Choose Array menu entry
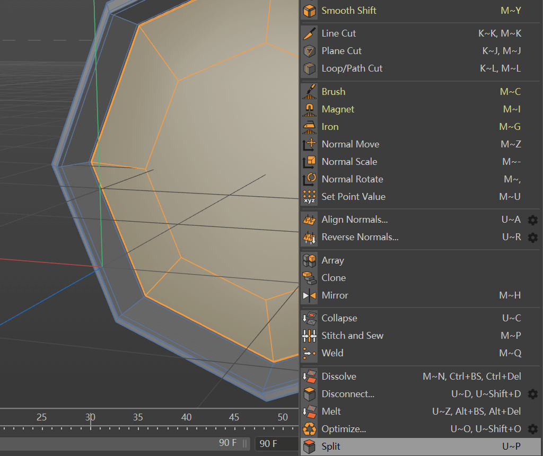This screenshot has height=456, width=543. click(x=421, y=260)
